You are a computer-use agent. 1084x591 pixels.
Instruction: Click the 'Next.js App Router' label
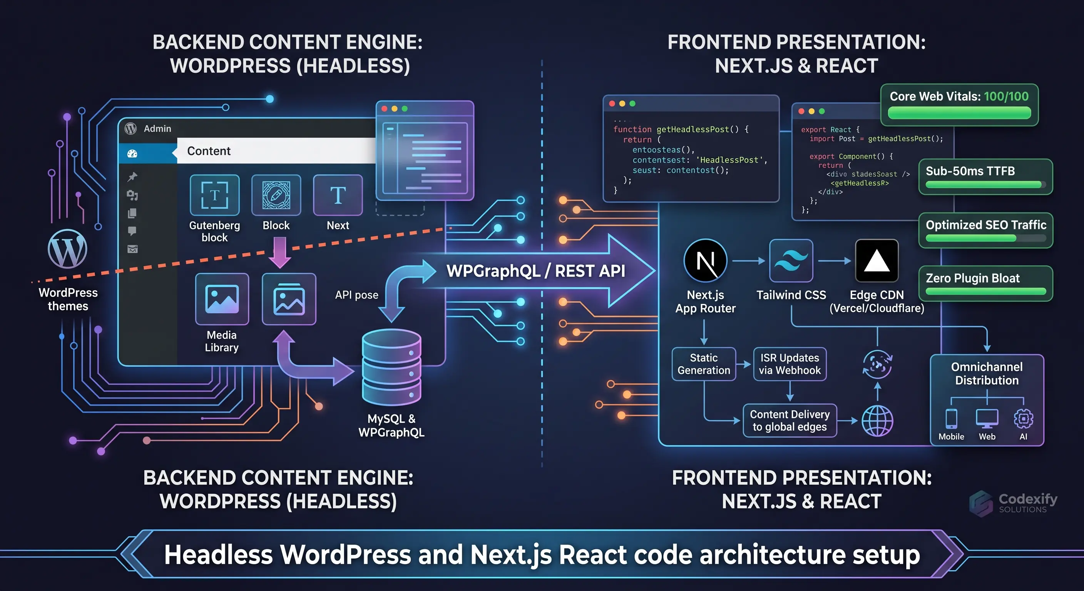pos(706,302)
